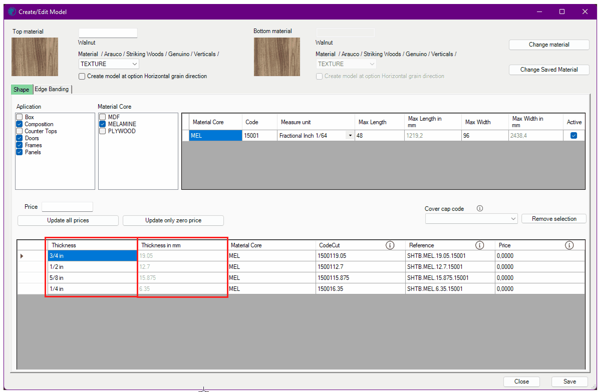Maximize the Create/Edit Model window
This screenshot has height=392, width=599.
[x=562, y=12]
